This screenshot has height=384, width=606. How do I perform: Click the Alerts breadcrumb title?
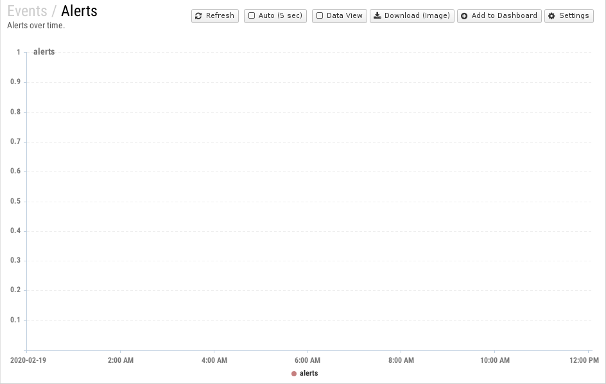coord(79,11)
